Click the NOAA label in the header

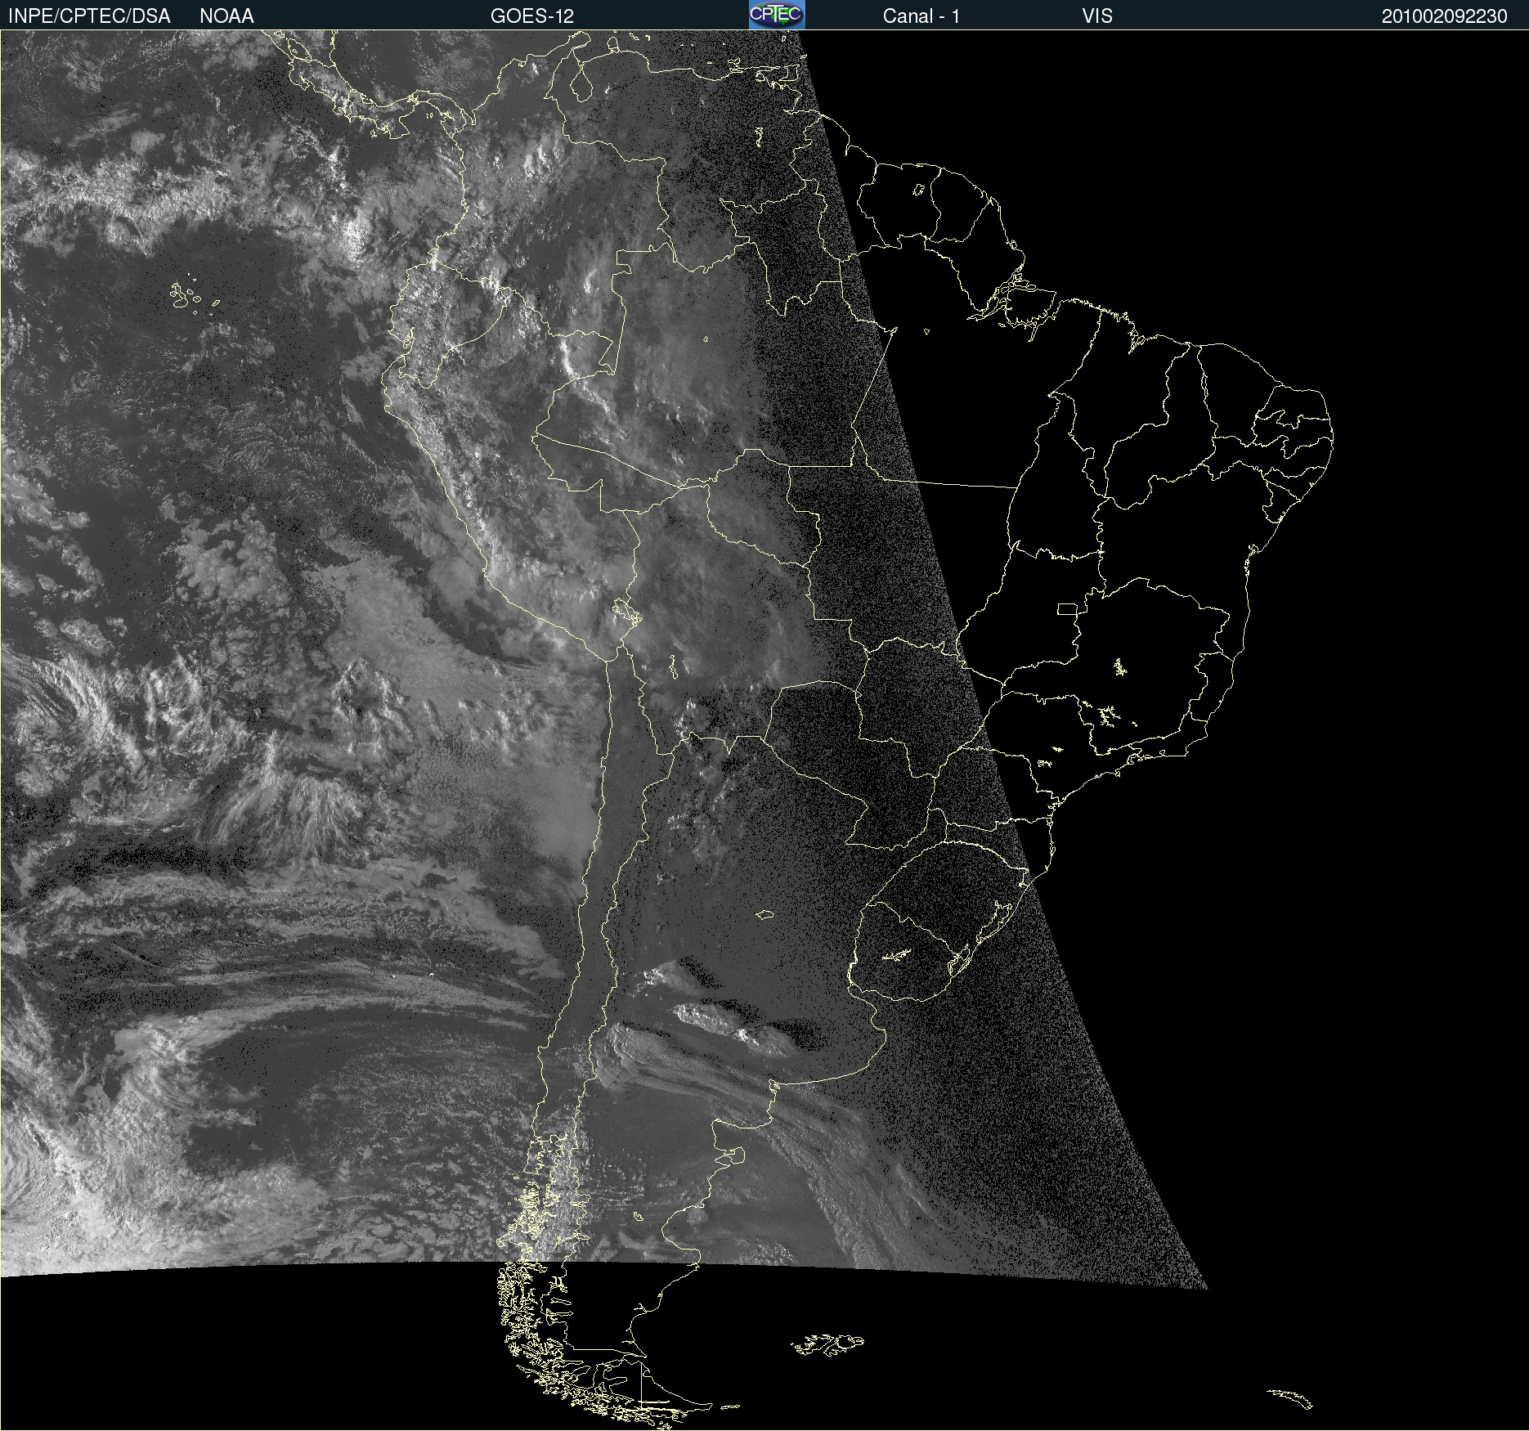point(226,16)
